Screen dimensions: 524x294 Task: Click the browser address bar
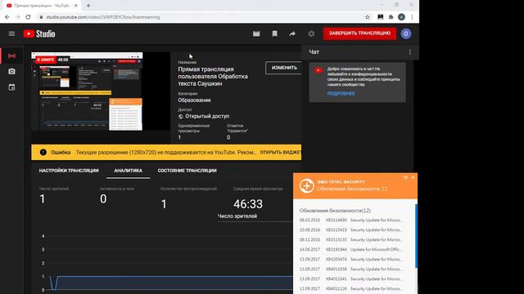[x=201, y=17]
